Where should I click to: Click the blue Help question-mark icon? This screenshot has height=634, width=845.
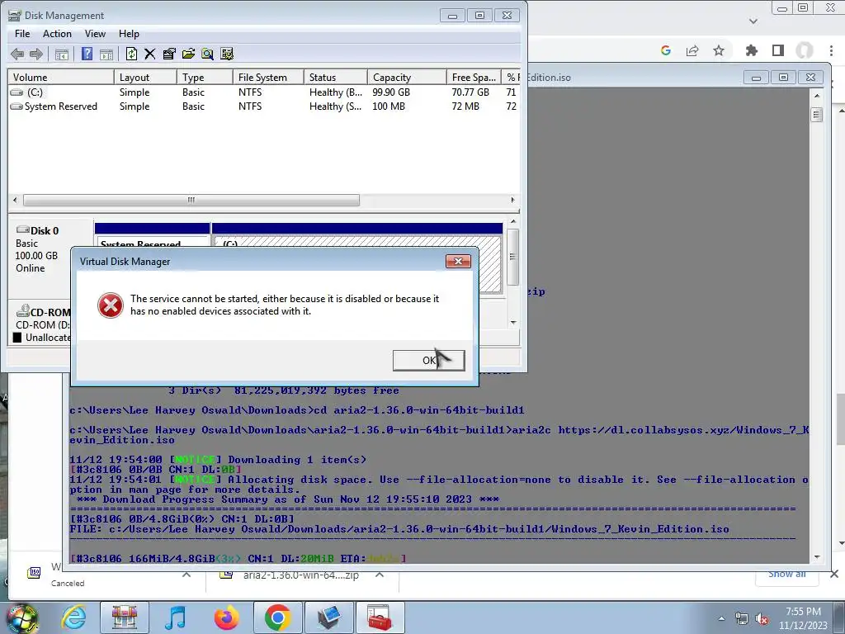87,54
